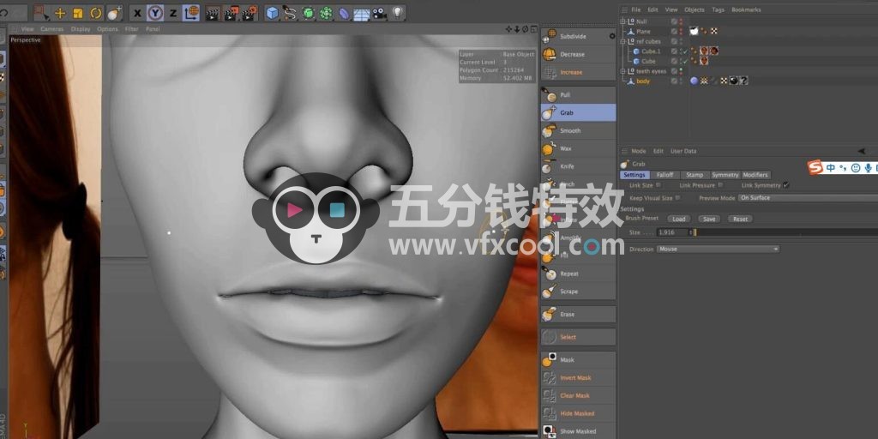This screenshot has height=439, width=878.
Task: Select the Move tool in top toolbar
Action: [60, 13]
